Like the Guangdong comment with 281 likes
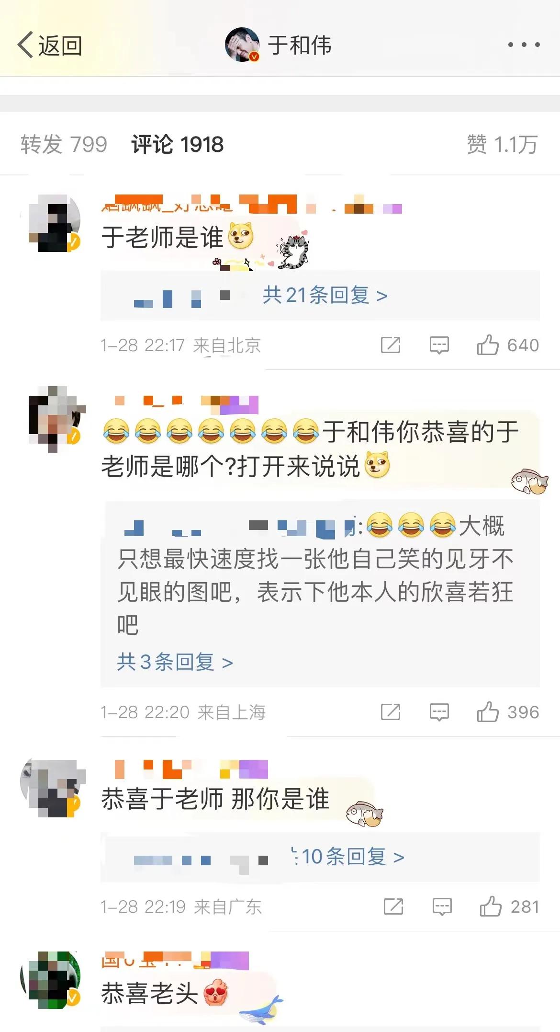The height and width of the screenshot is (1032, 560). (x=510, y=906)
